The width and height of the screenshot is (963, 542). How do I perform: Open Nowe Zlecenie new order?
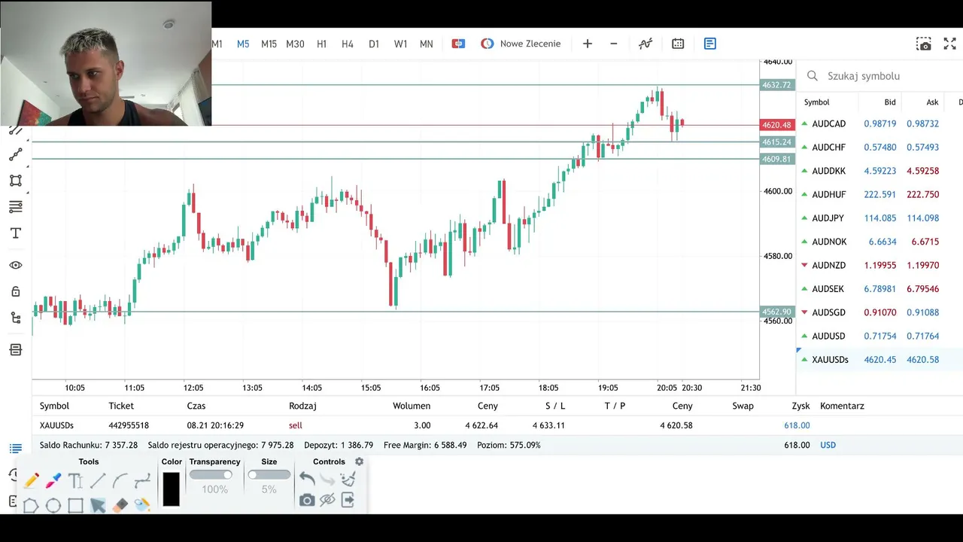point(521,44)
